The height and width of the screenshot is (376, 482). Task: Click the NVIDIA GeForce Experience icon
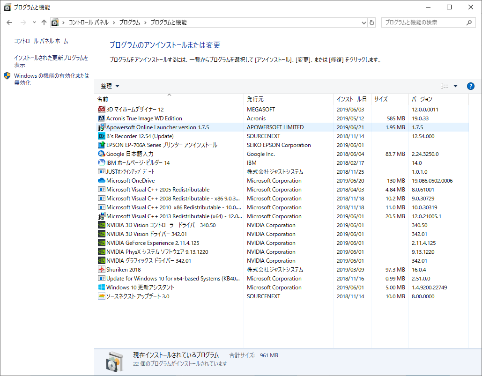(102, 243)
